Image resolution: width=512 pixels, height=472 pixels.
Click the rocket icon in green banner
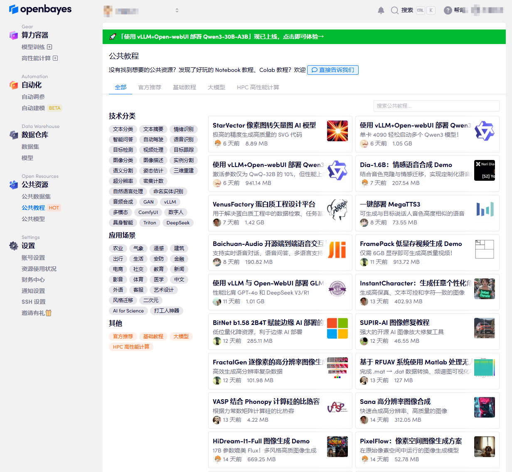(113, 37)
